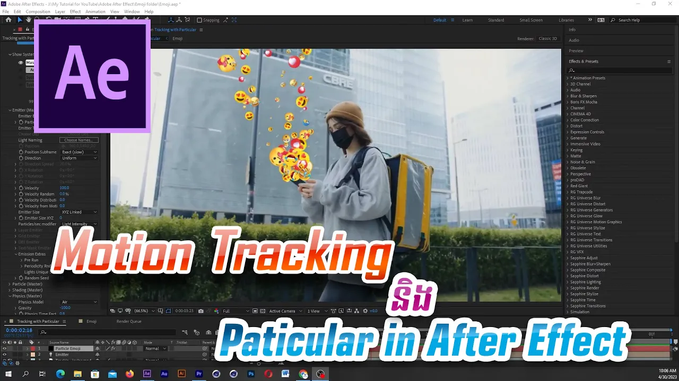Image resolution: width=679 pixels, height=381 pixels.
Task: Click the Draft 3D icon in timeline
Action: (x=196, y=332)
